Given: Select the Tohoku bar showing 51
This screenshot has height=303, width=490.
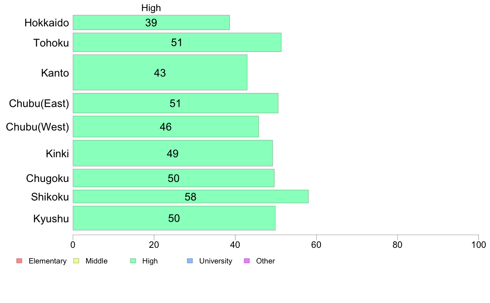Looking at the screenshot, I should coord(177,42).
